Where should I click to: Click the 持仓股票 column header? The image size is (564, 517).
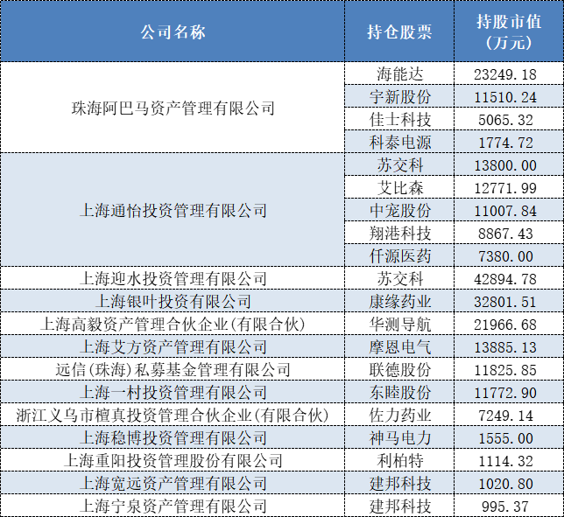tap(399, 31)
